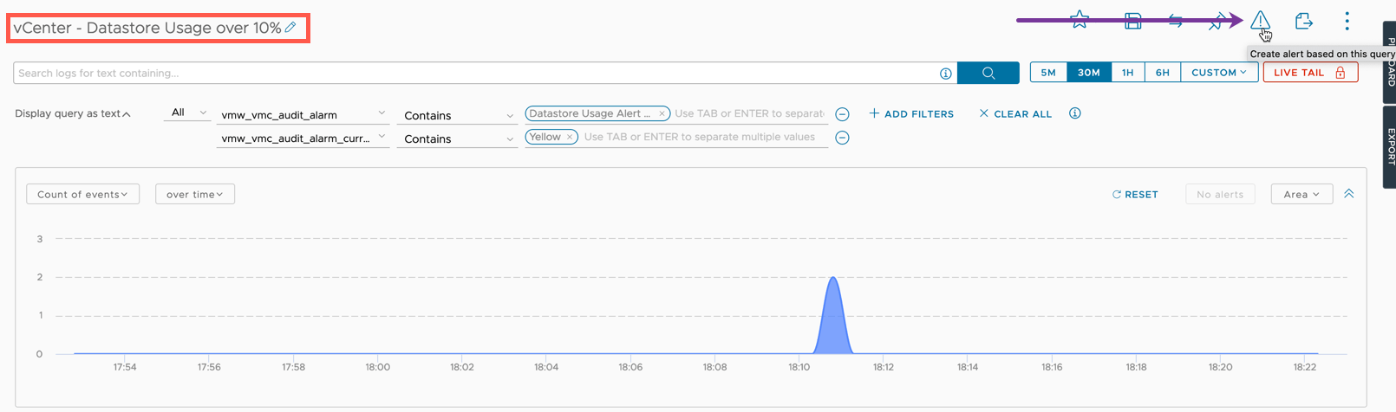The width and height of the screenshot is (1396, 412).
Task: Click the export arrow icon in the top toolbar
Action: (x=1303, y=21)
